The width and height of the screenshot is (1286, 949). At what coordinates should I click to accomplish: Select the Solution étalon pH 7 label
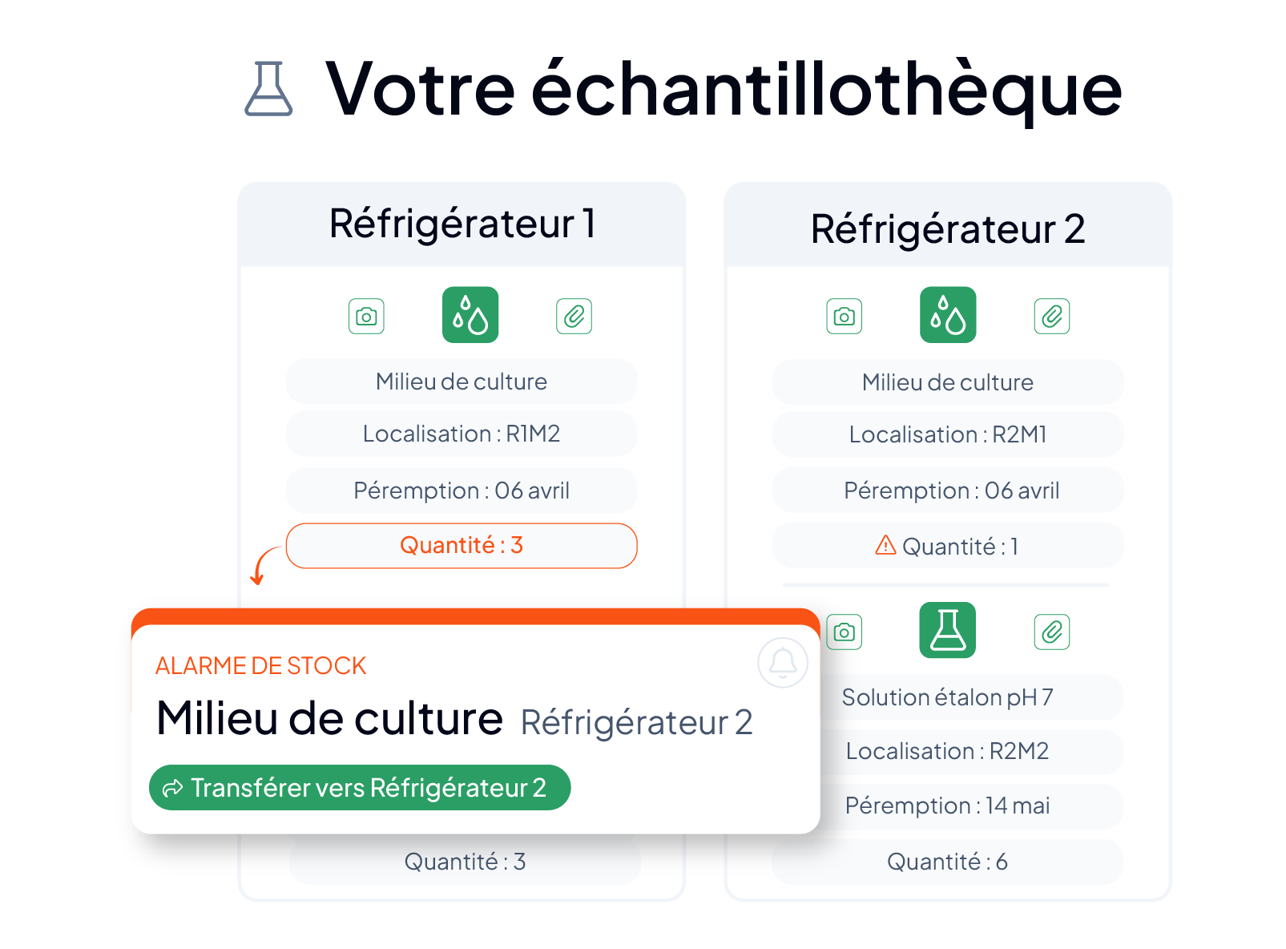coord(948,697)
